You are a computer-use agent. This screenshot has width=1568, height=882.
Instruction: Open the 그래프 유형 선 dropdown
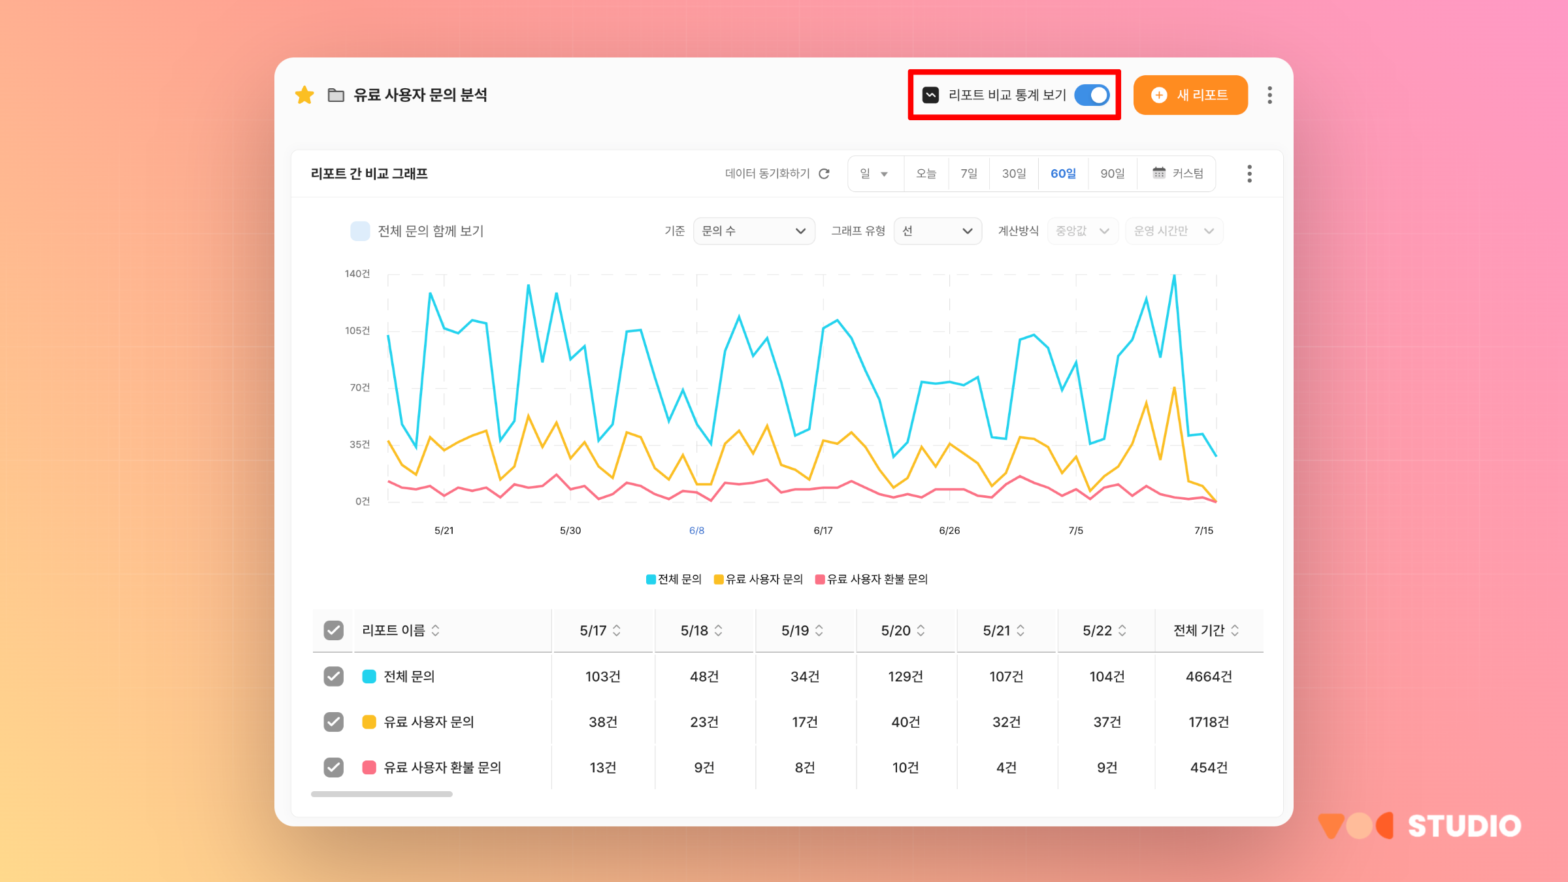[x=937, y=231]
